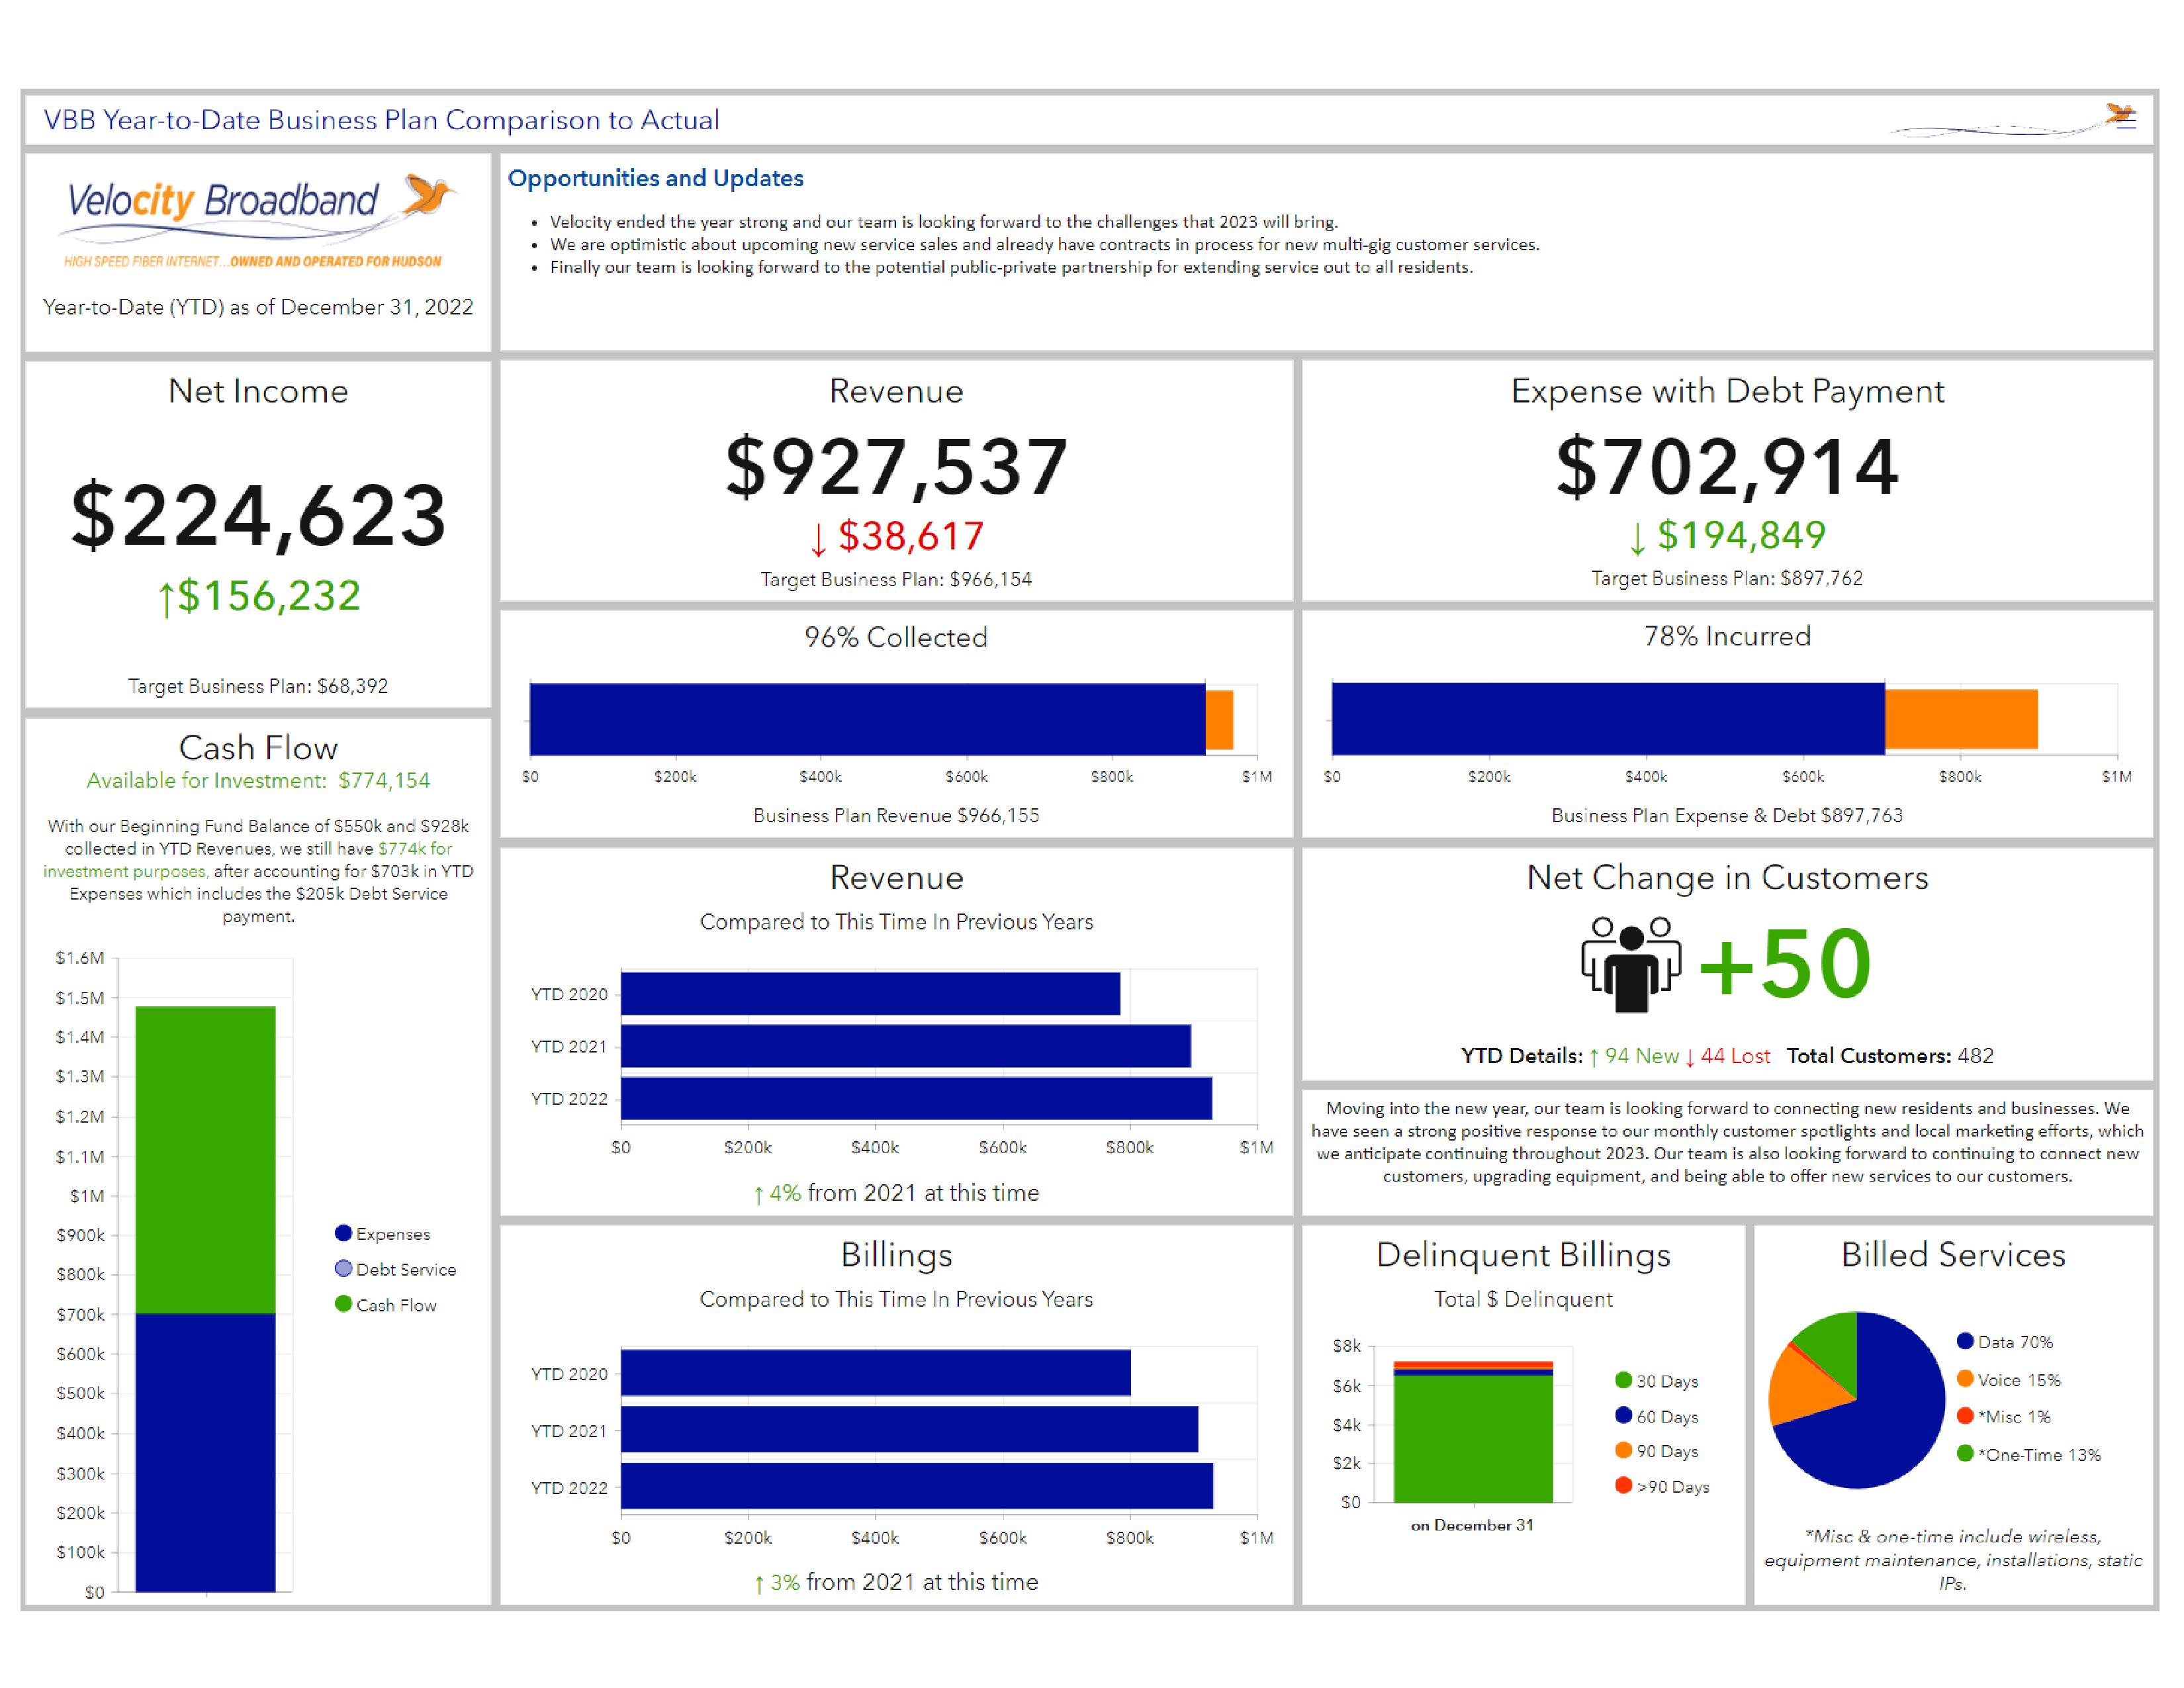Click 96% Collected label
This screenshot has height=1688, width=2184.
pyautogui.click(x=896, y=637)
